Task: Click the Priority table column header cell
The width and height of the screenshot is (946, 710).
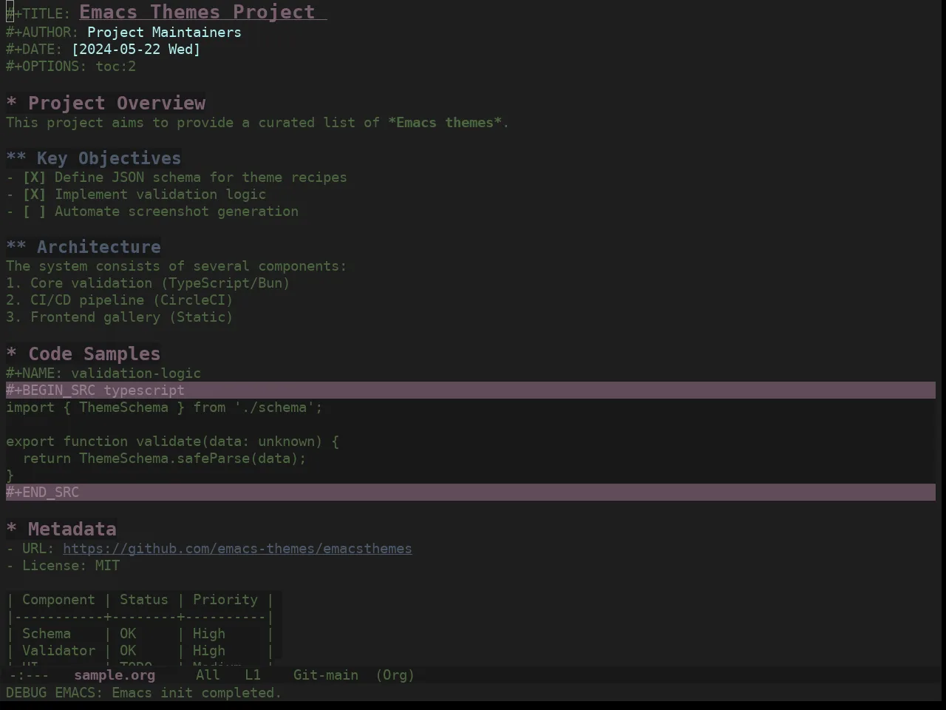Action: (225, 600)
